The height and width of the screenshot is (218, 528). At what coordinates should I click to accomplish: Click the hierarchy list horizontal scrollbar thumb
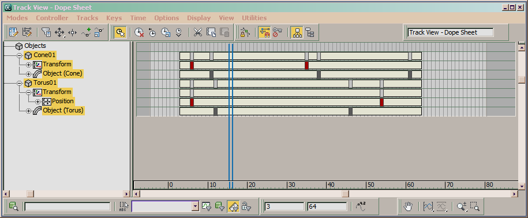point(31,194)
